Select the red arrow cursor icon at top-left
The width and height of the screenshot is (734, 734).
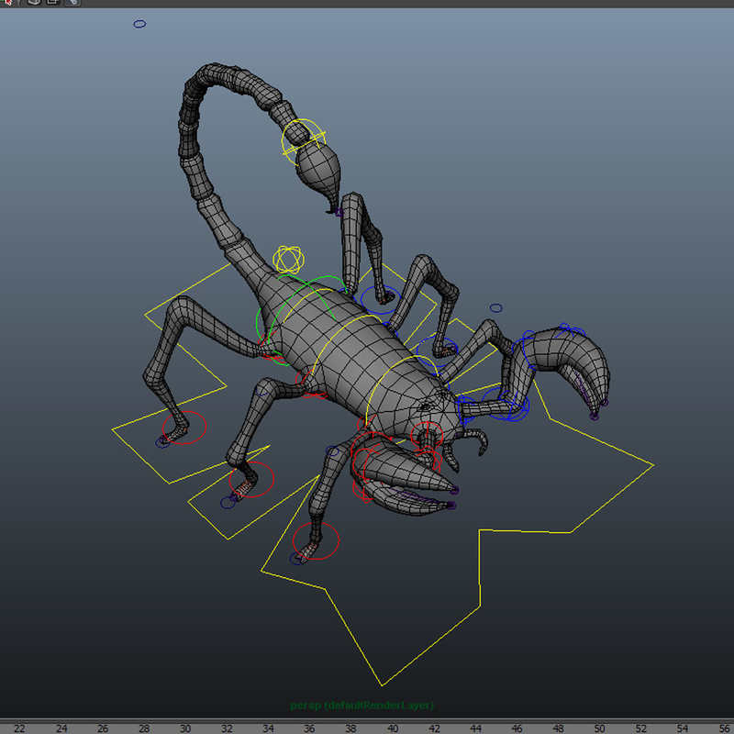8,5
